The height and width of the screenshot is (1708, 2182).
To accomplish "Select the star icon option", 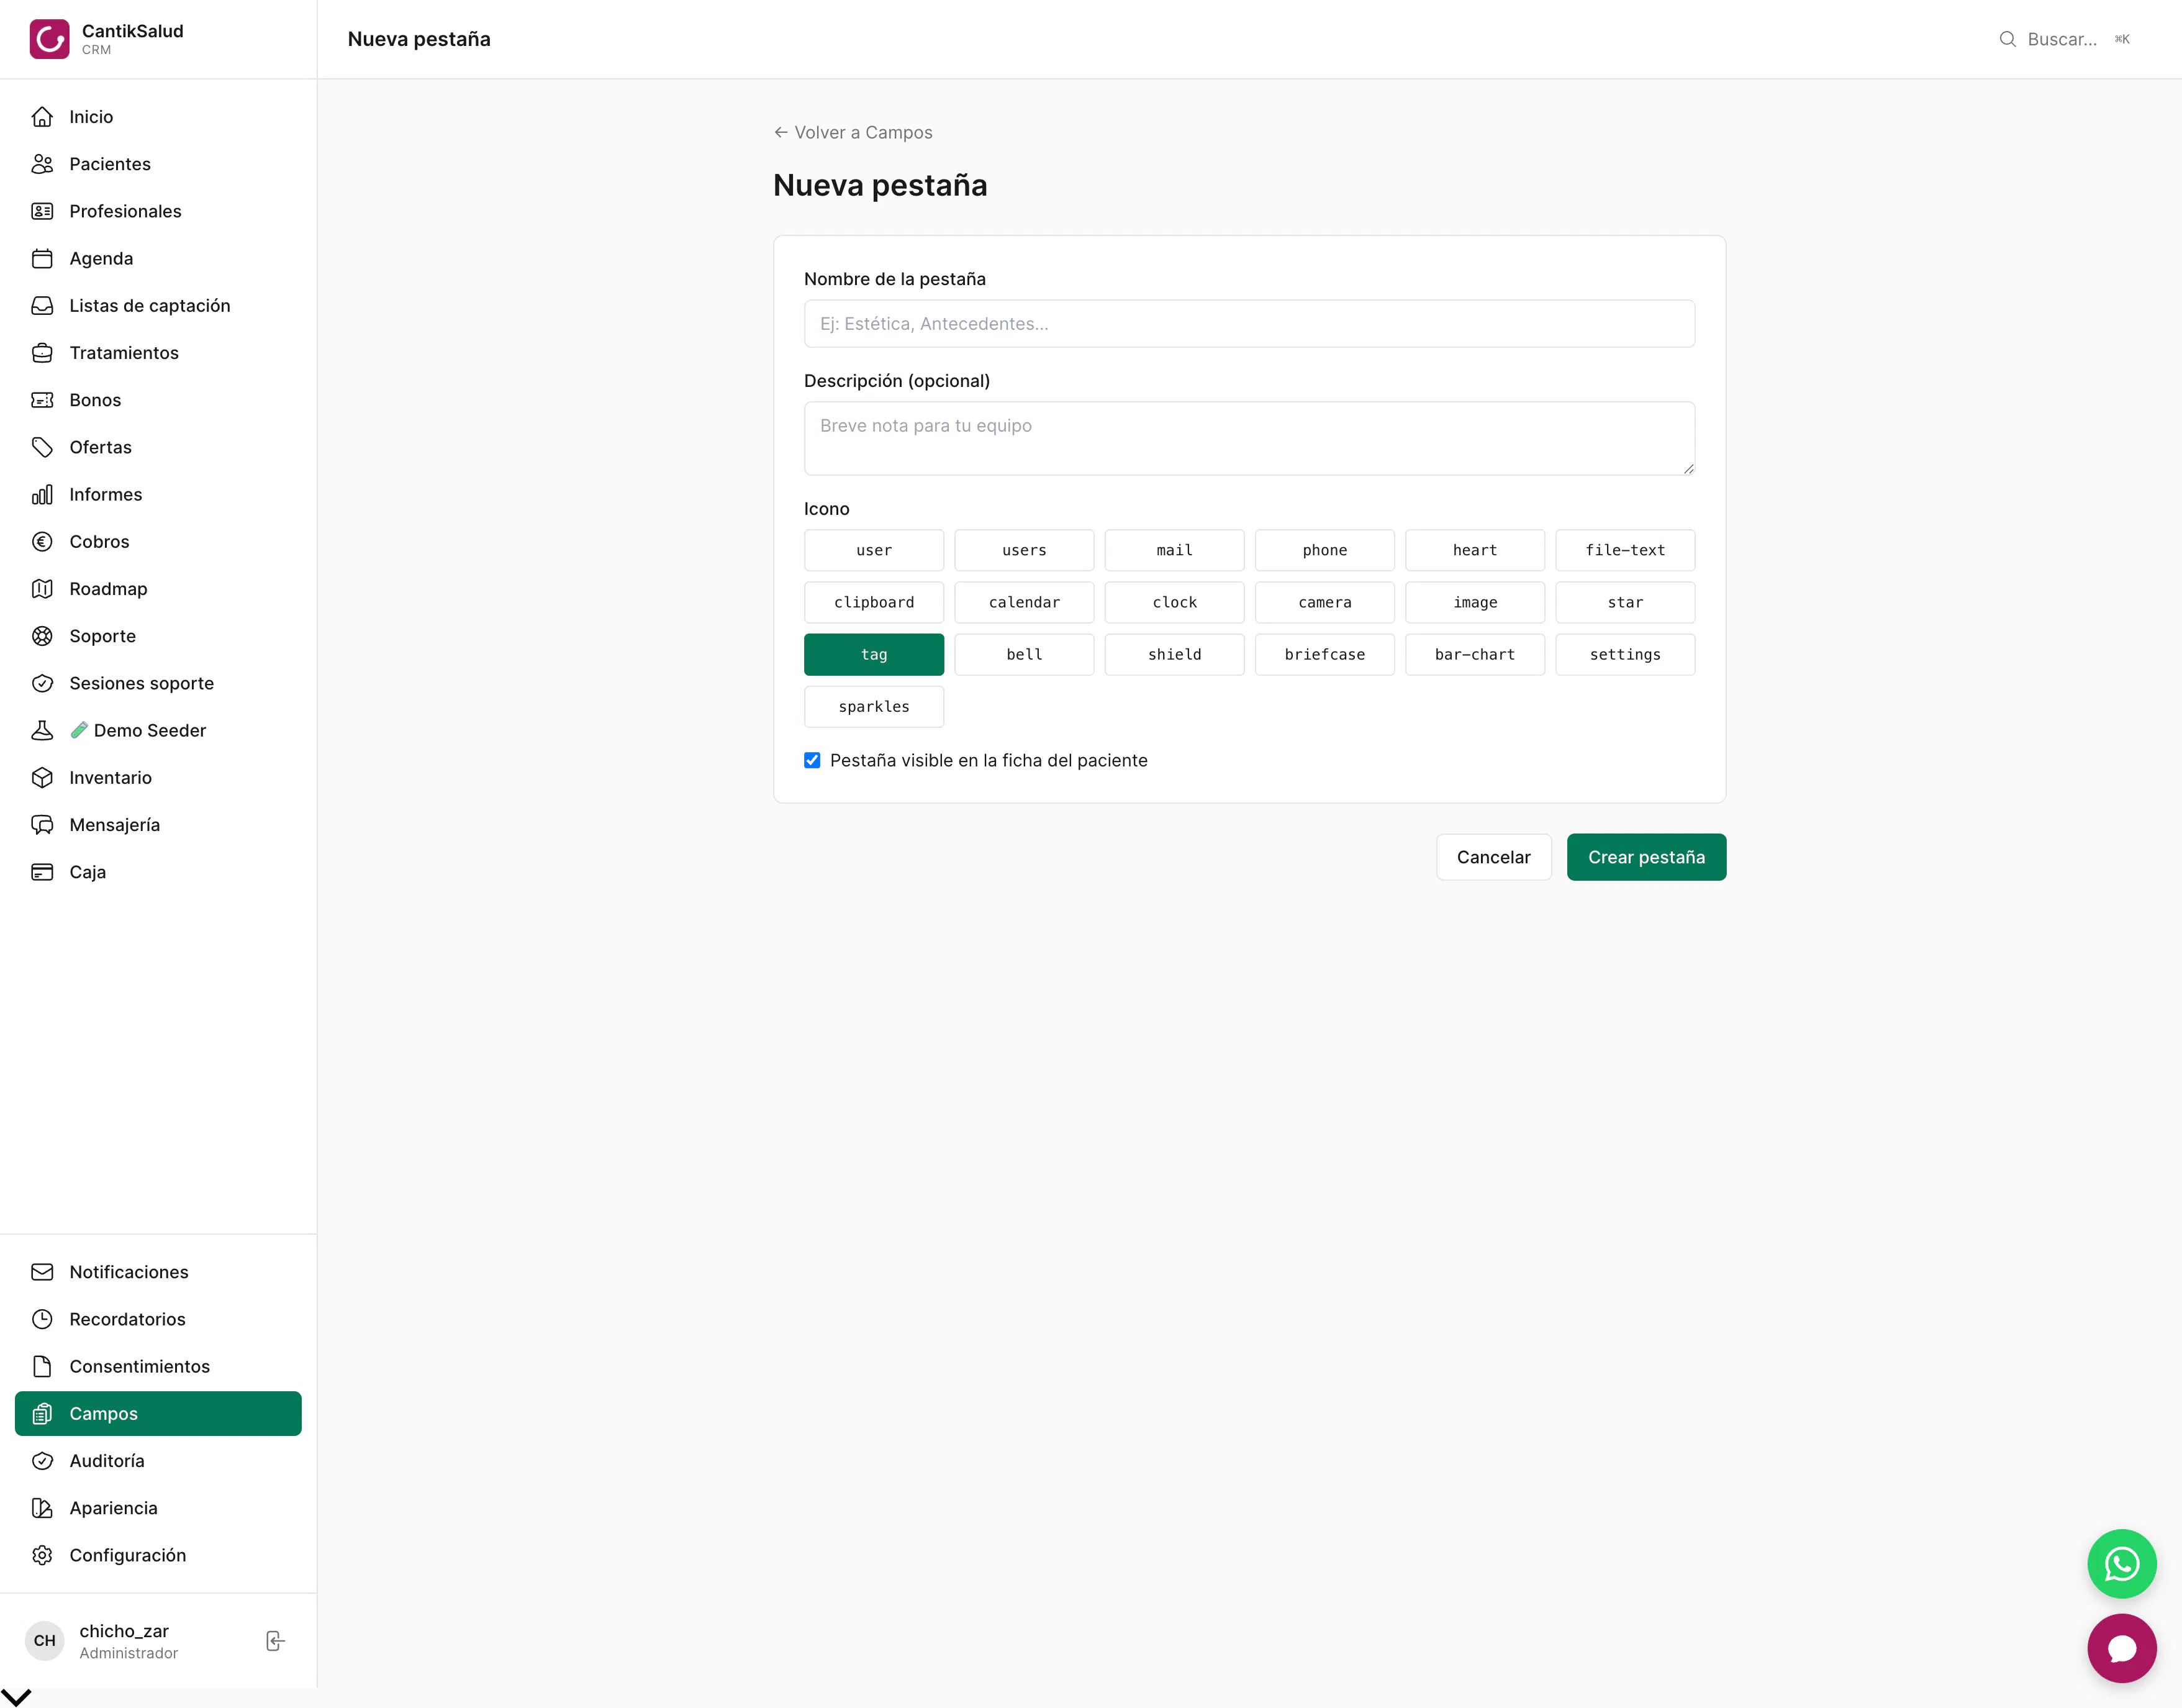I will point(1625,602).
